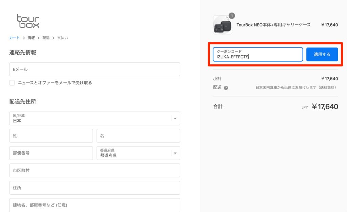
Task: Click the Eメール input field
Action: pyautogui.click(x=95, y=69)
